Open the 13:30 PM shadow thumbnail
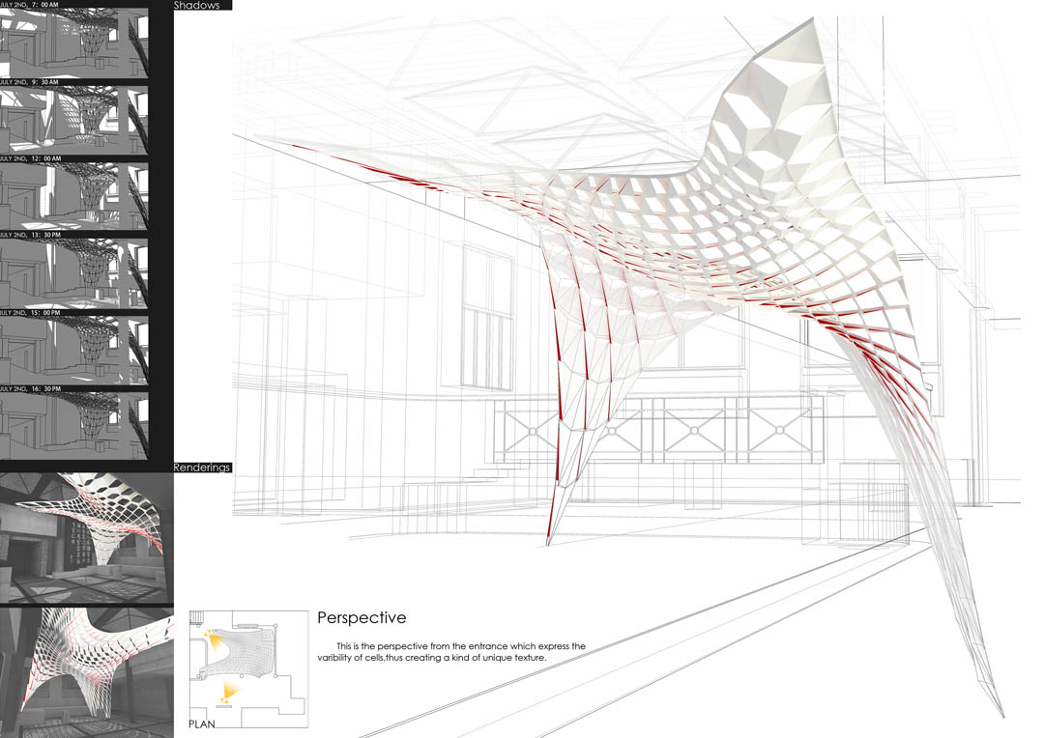This screenshot has height=738, width=1044. coord(74,272)
